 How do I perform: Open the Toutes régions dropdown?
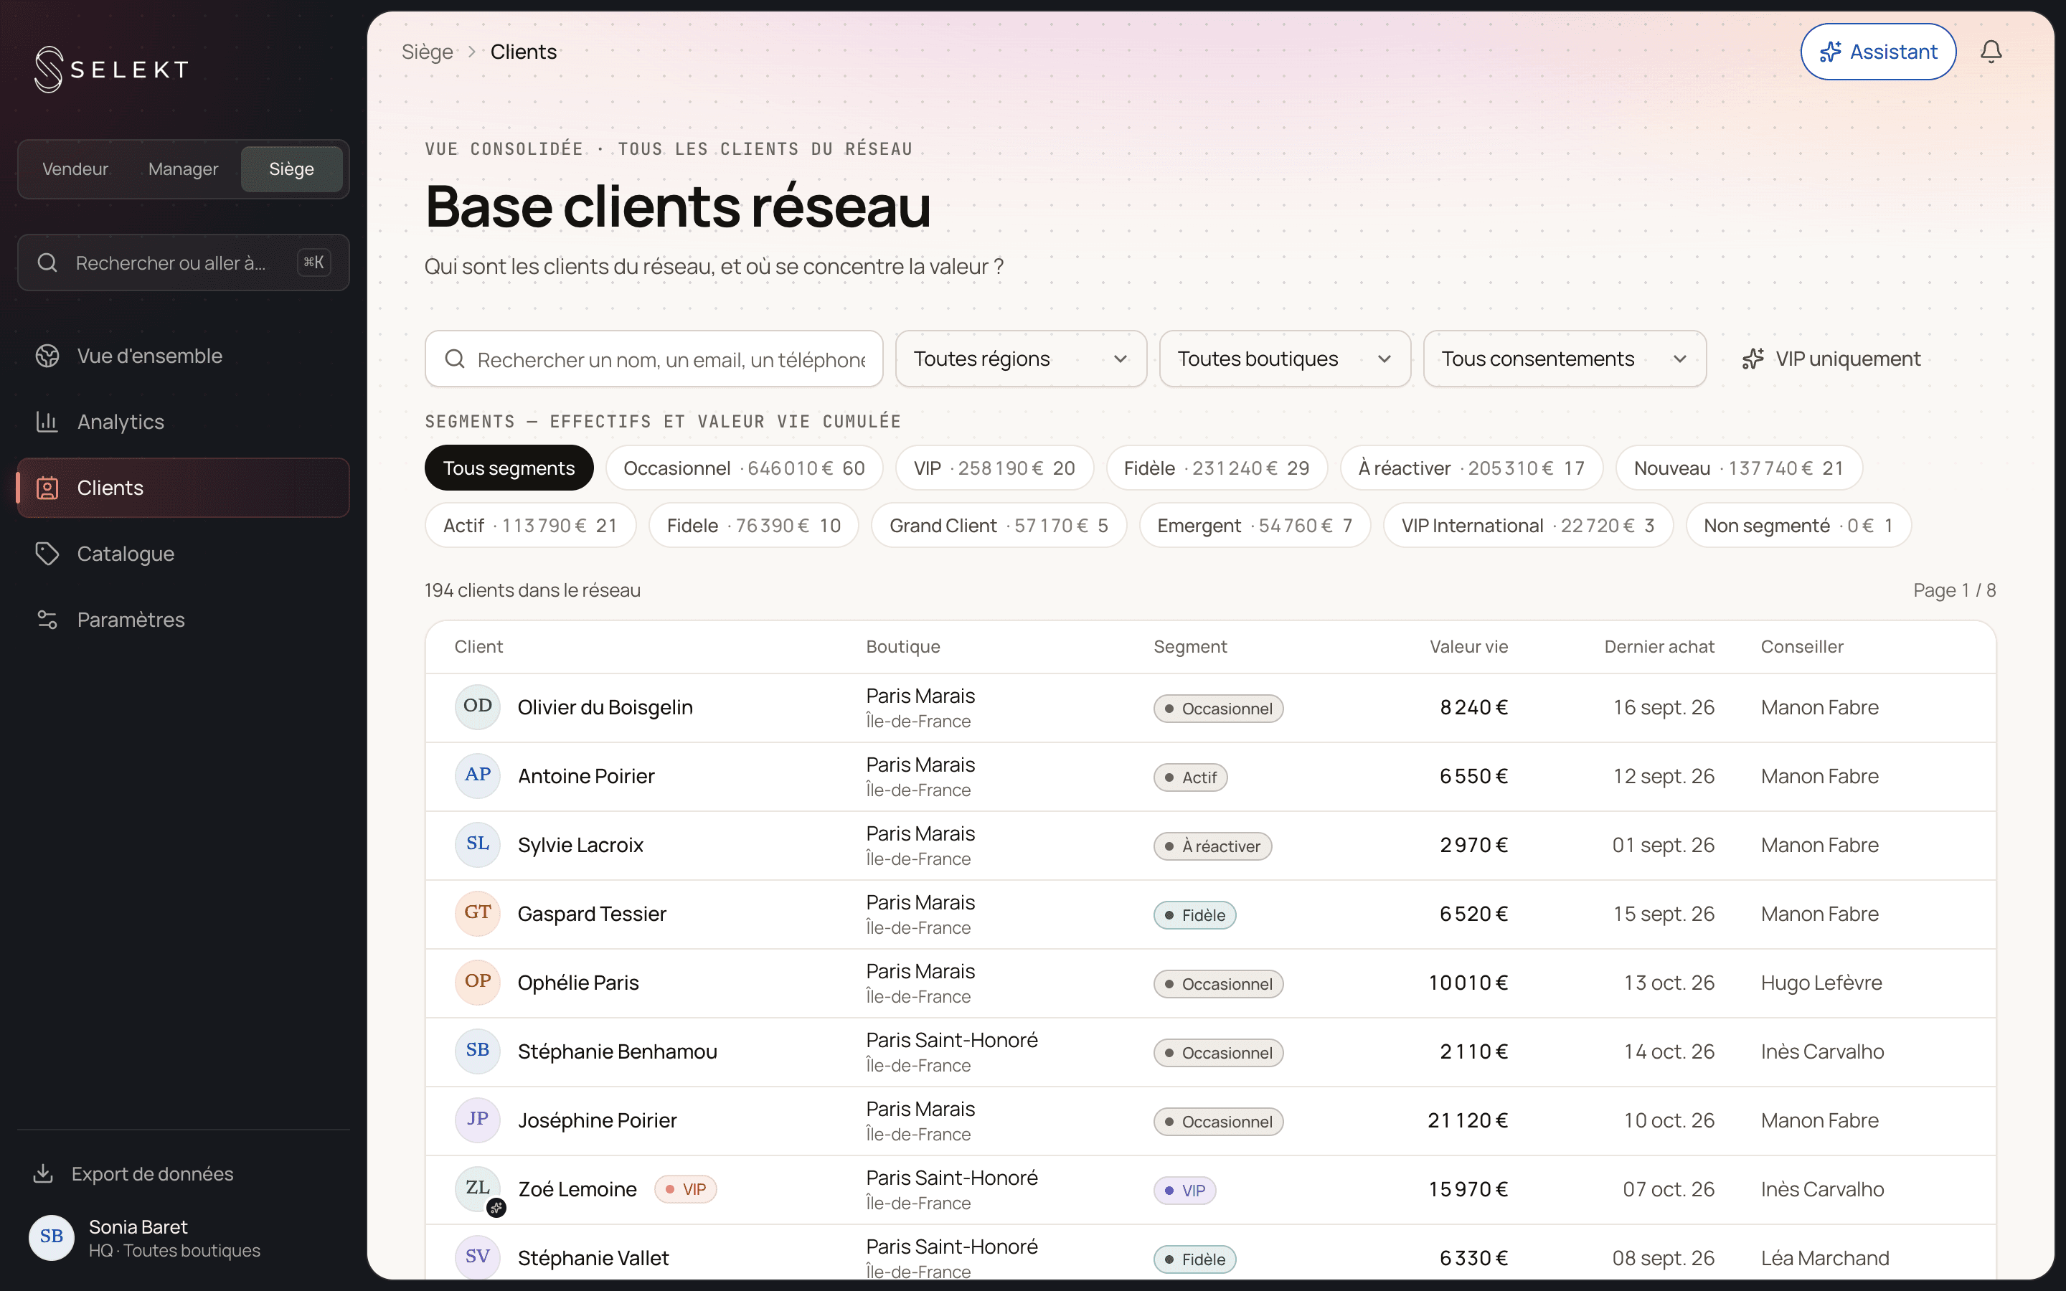(1021, 359)
